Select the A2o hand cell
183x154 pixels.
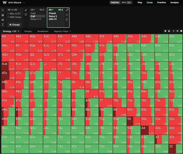click(8, 149)
